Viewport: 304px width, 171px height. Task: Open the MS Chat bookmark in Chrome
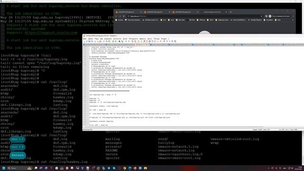pos(191,20)
